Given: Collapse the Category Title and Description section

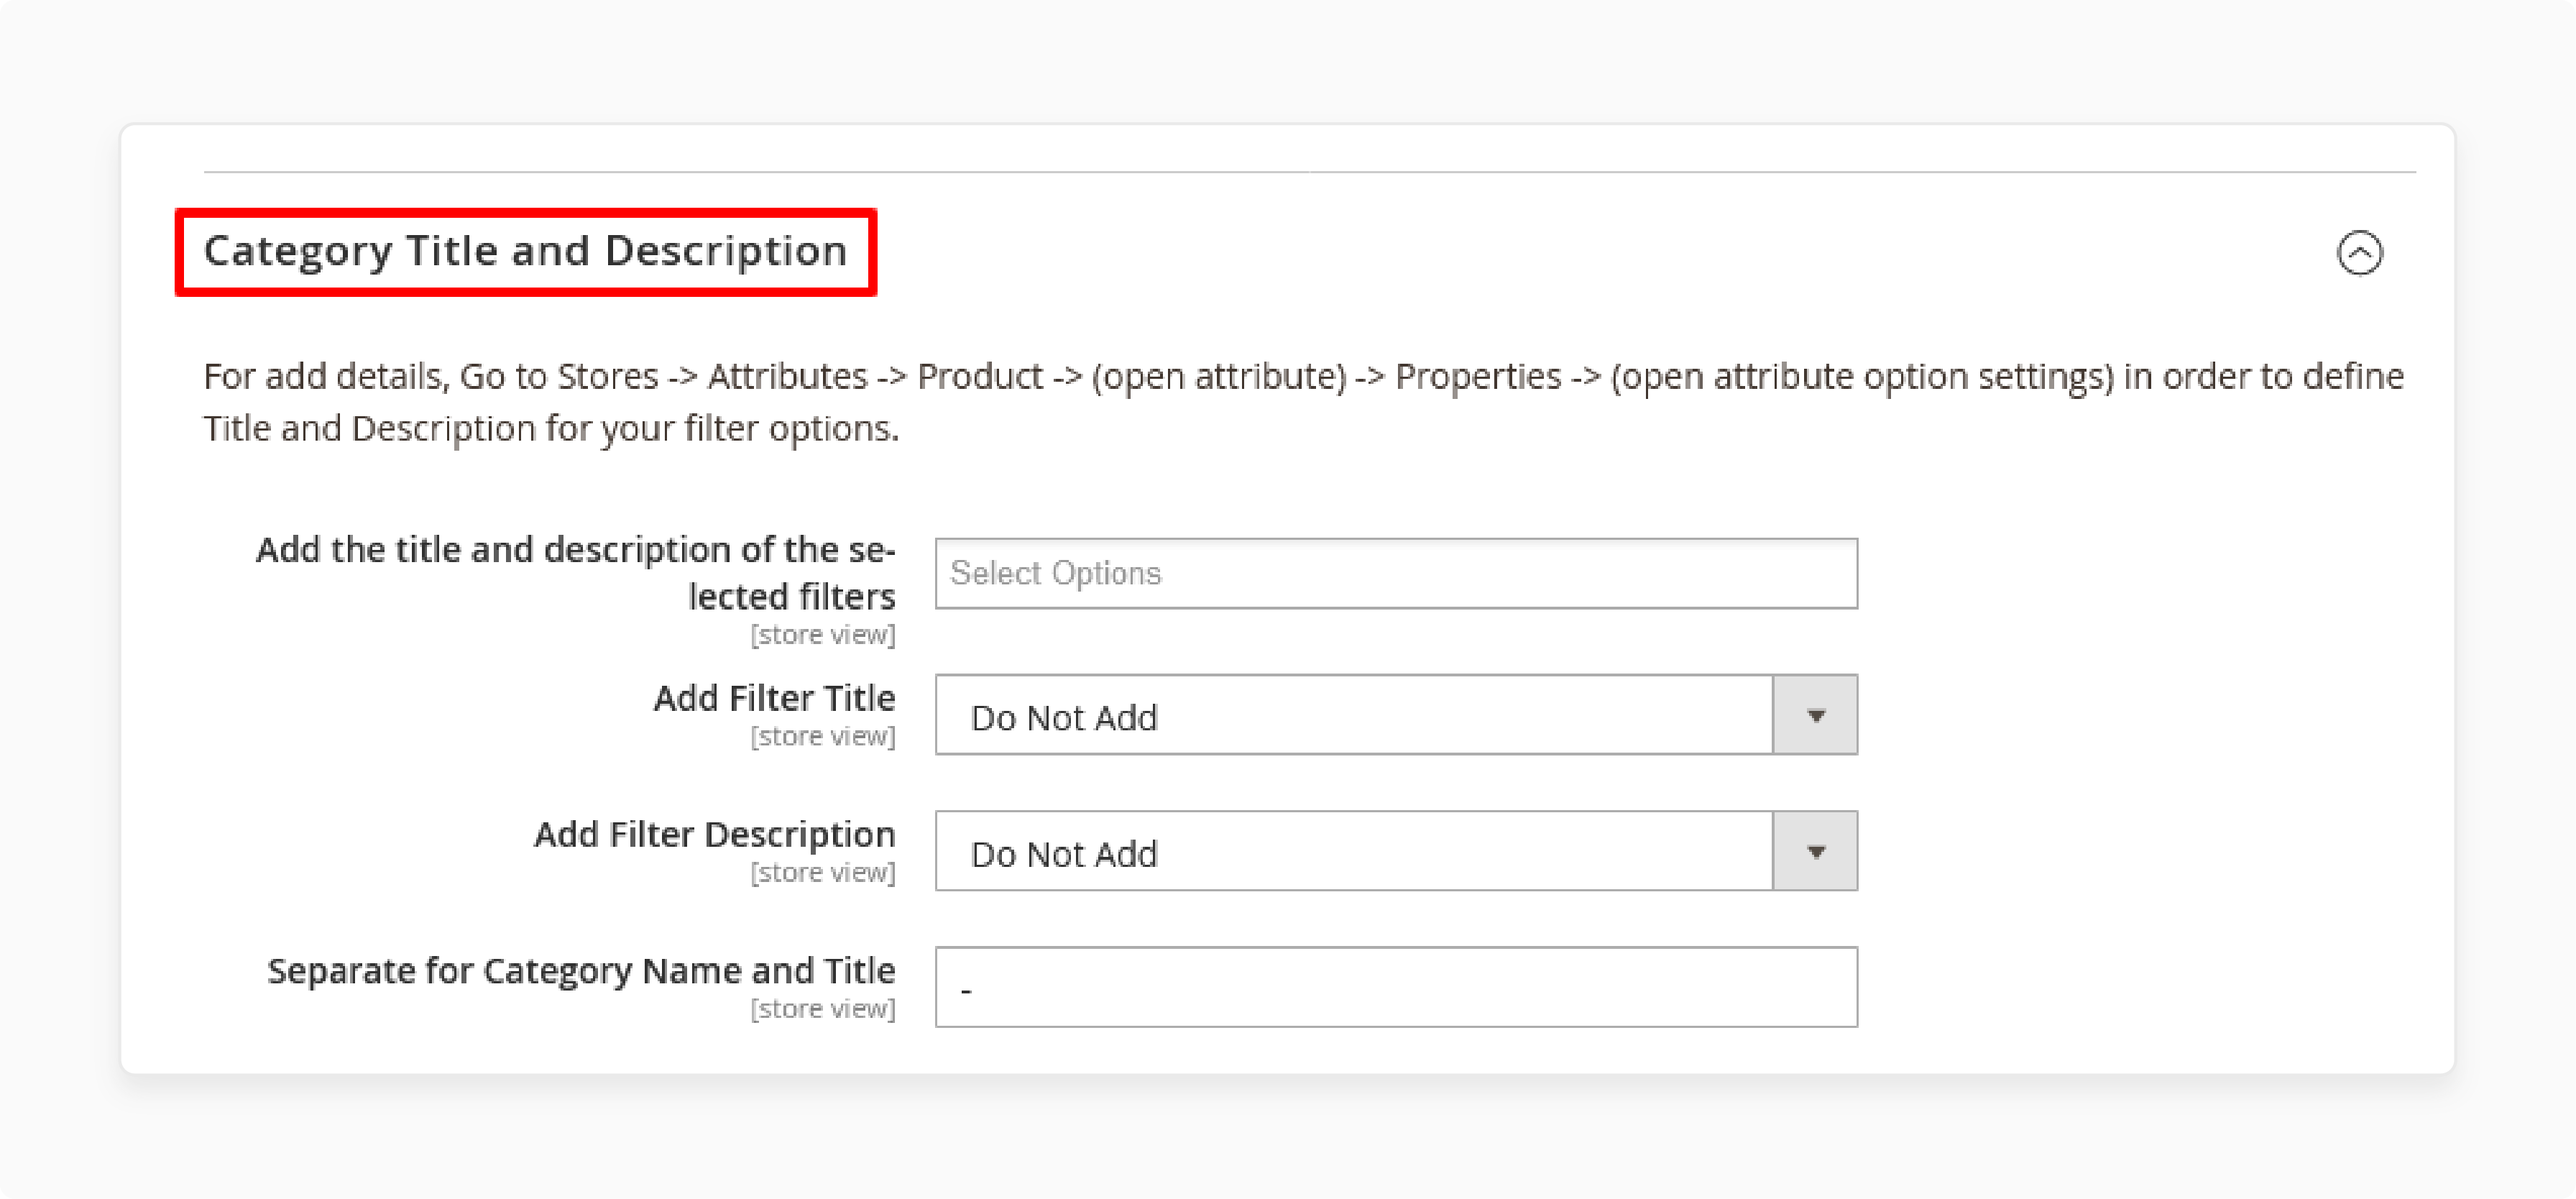Looking at the screenshot, I should click(2359, 252).
